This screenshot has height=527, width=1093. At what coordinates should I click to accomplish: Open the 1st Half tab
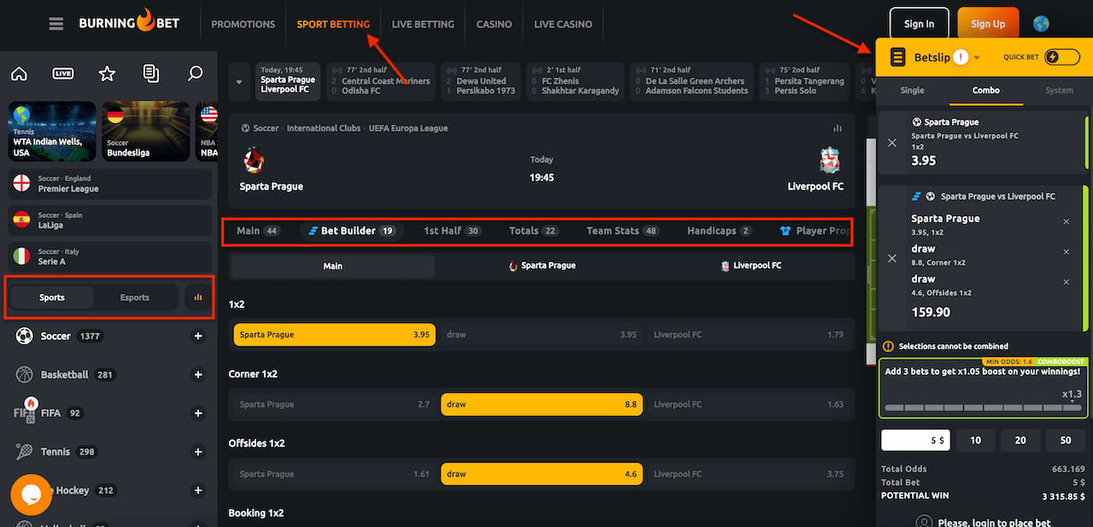(x=453, y=231)
